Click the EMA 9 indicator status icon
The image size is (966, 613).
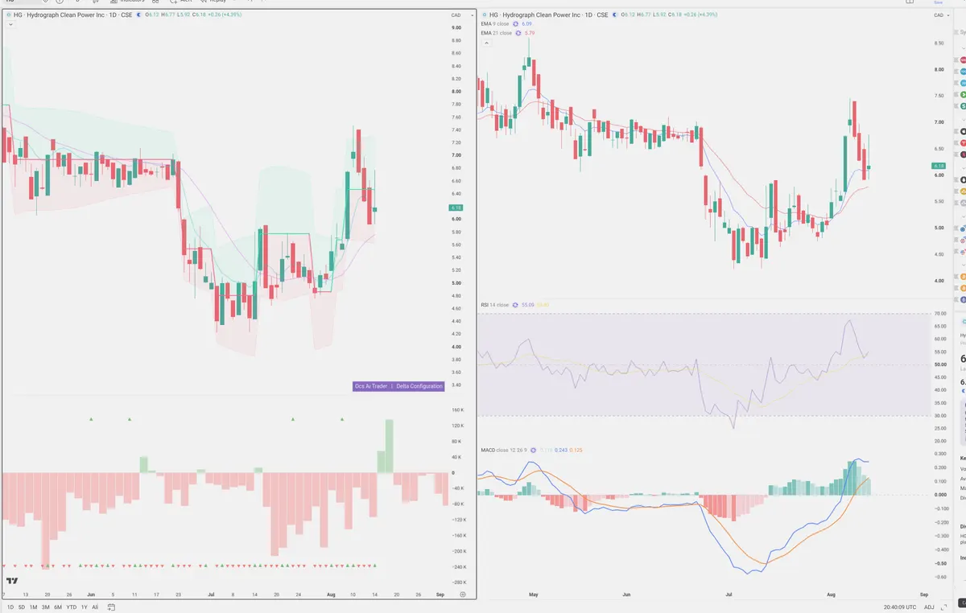click(x=514, y=24)
